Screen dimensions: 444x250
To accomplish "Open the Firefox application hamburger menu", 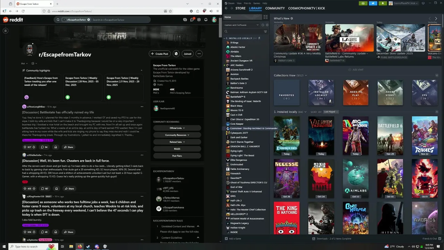I will [217, 11].
